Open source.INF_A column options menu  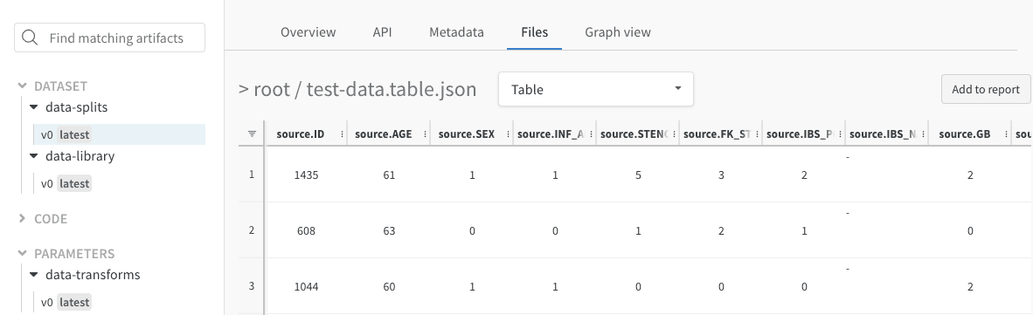[x=590, y=134]
